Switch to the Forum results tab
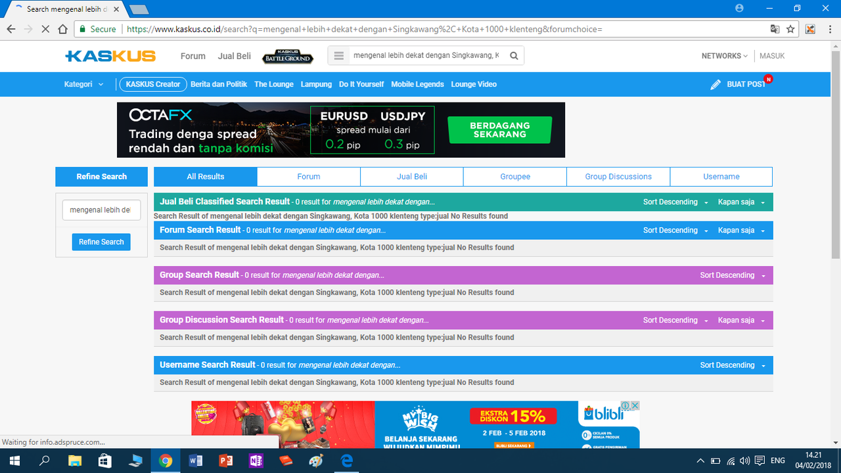The width and height of the screenshot is (841, 473). click(x=309, y=177)
